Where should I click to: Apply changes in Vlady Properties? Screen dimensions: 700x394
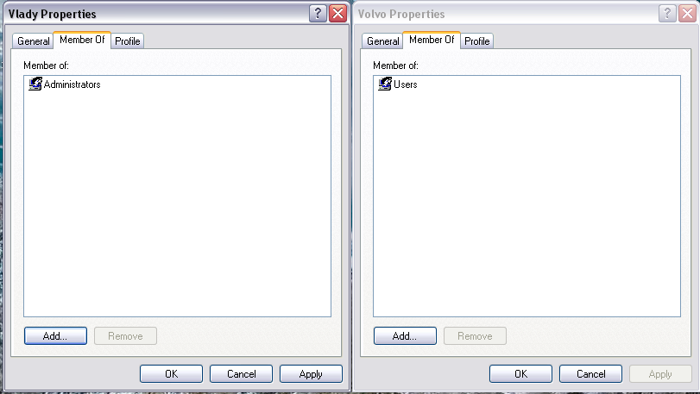pos(312,373)
